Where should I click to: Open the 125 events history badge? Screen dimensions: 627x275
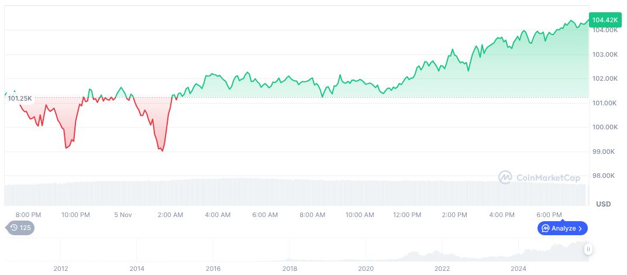tap(20, 228)
